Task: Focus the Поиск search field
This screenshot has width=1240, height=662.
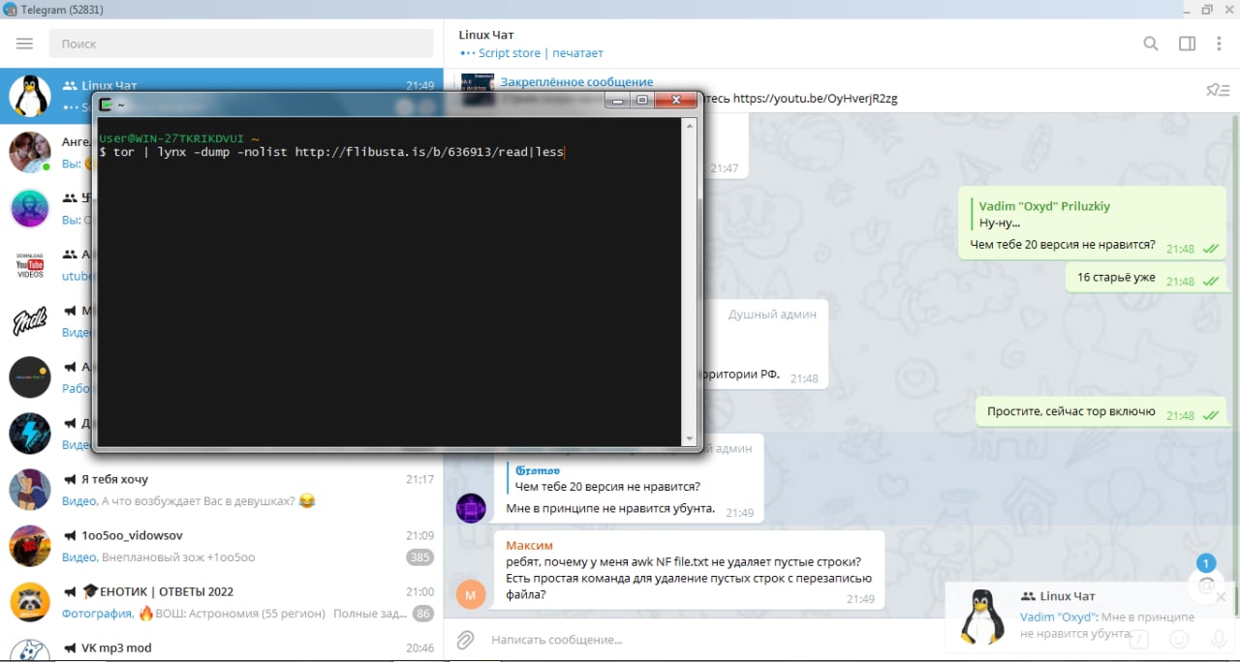Action: tap(241, 44)
